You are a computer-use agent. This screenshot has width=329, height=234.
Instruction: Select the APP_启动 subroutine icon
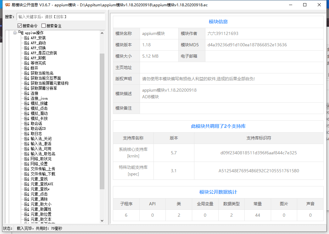click(x=27, y=43)
